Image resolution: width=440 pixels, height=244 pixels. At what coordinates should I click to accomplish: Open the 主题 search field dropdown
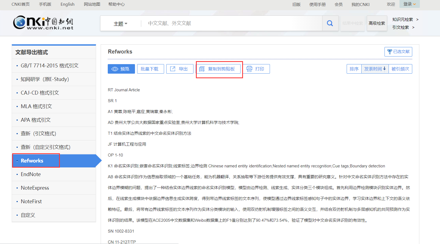coord(121,24)
